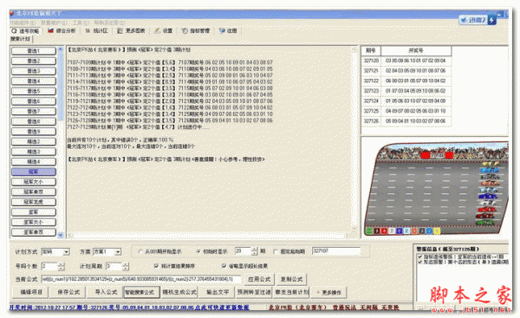Toggle the 固定起始期 checkbox
520x318 pixels.
[x=276, y=251]
